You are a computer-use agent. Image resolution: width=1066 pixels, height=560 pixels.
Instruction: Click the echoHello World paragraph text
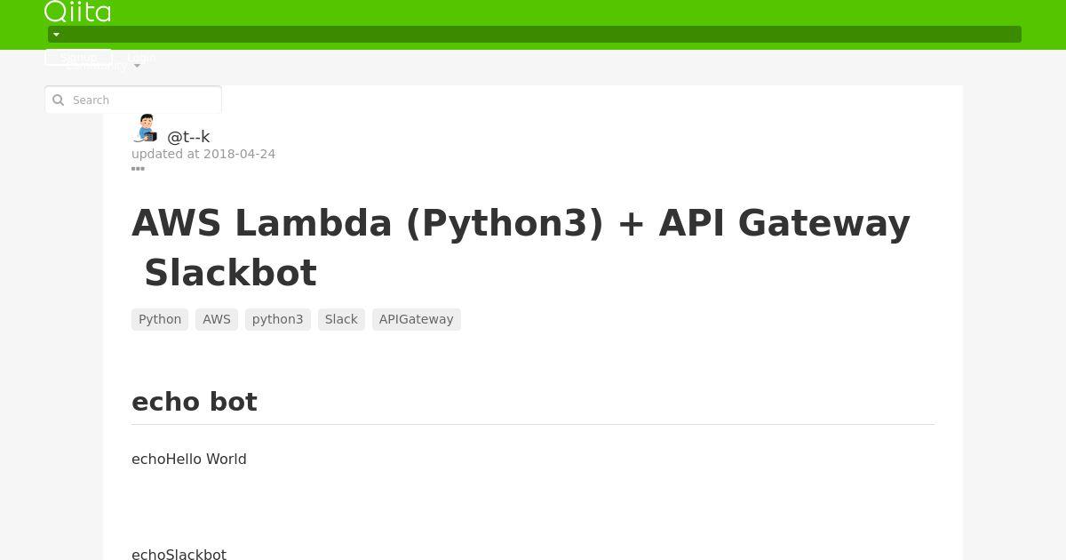pyautogui.click(x=189, y=459)
